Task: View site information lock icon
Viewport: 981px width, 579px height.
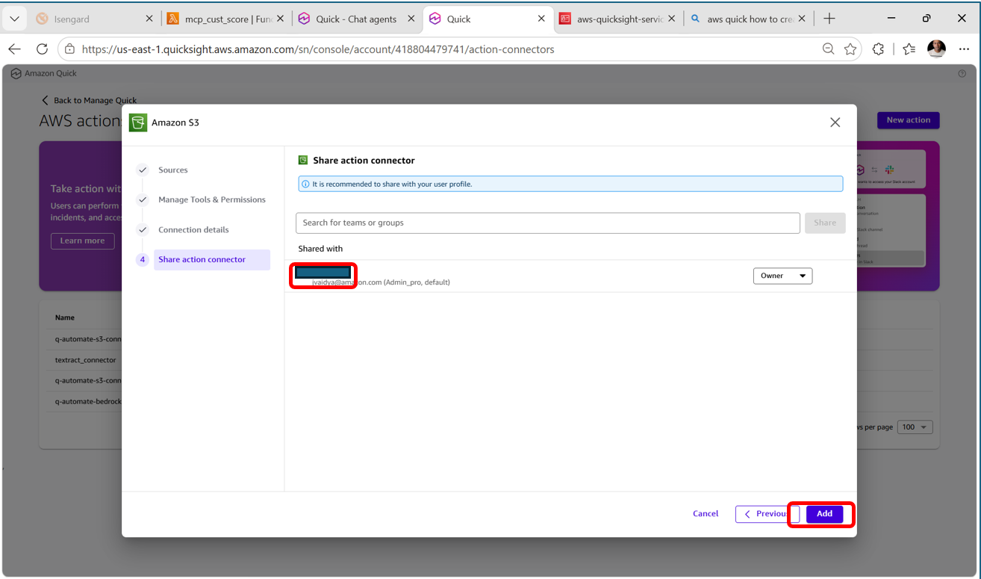Action: coord(69,49)
